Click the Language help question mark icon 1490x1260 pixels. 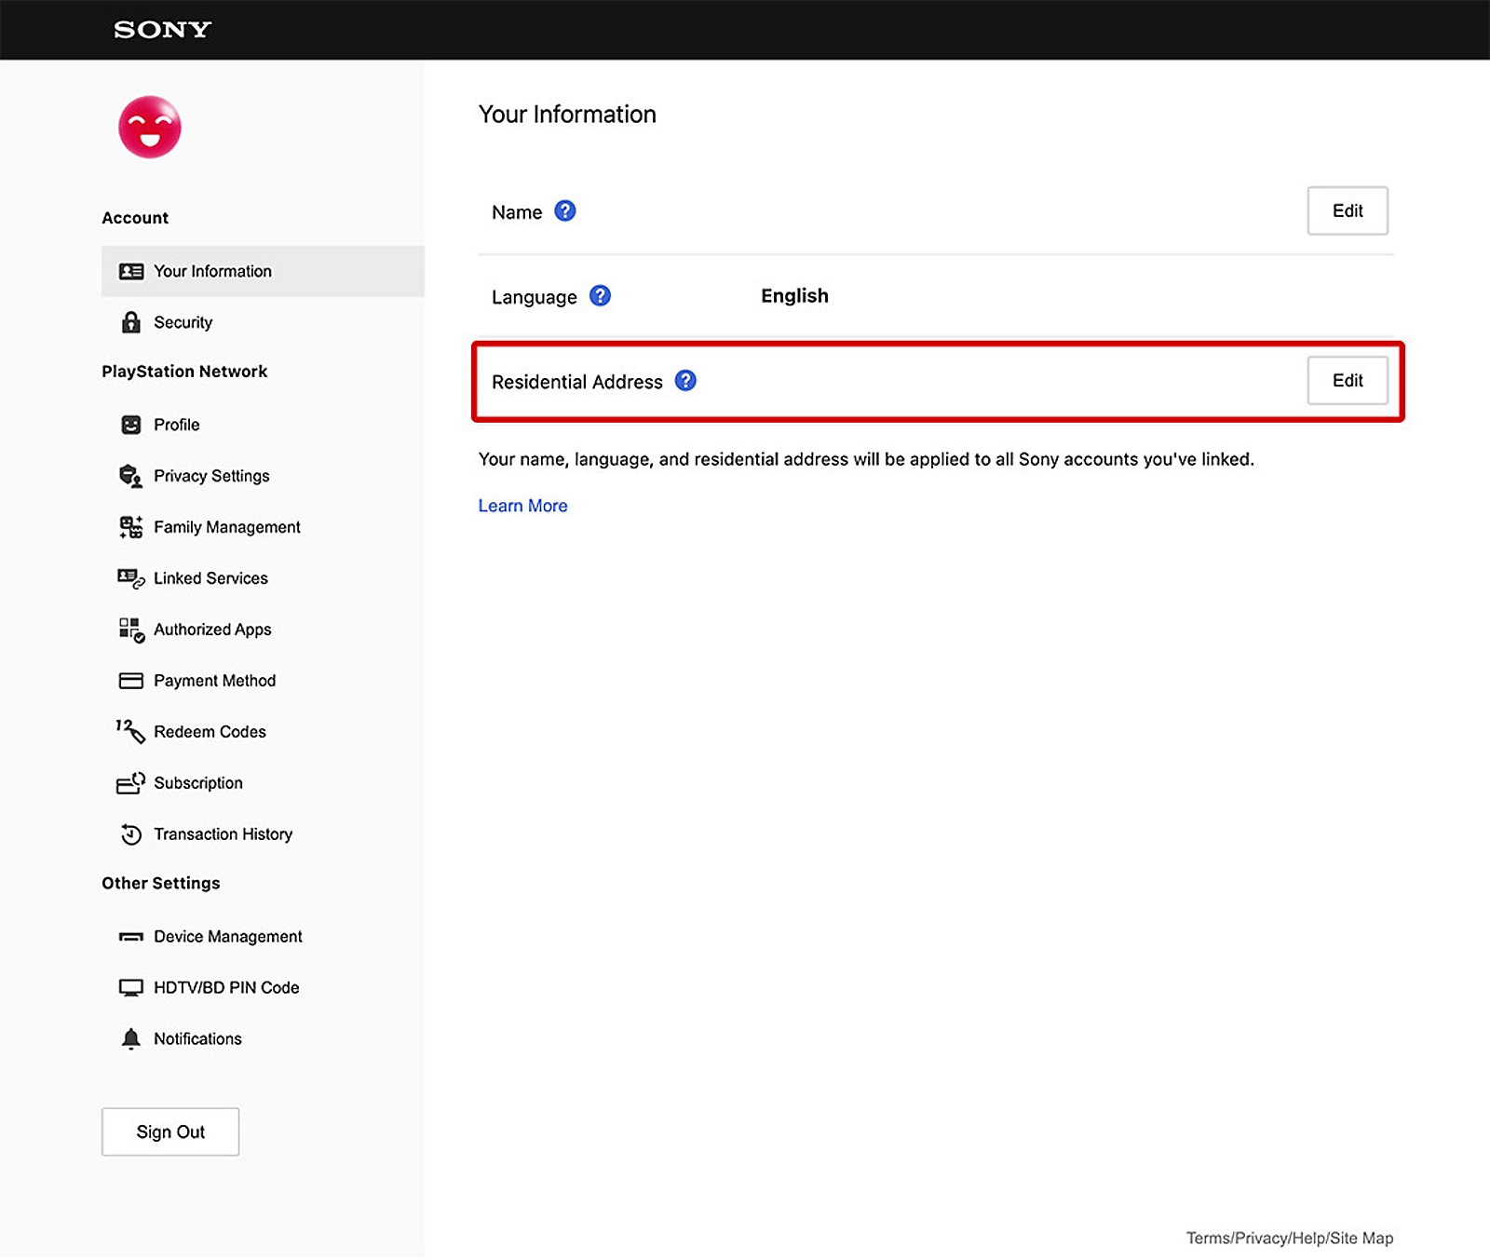point(600,296)
